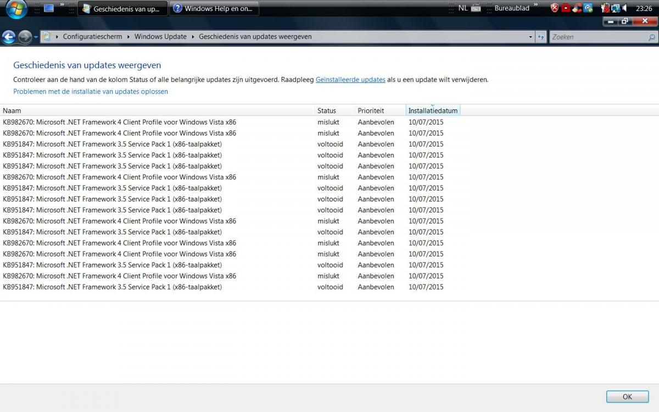This screenshot has width=659, height=412.
Task: Refresh the page with the address bar refresh button
Action: click(541, 37)
